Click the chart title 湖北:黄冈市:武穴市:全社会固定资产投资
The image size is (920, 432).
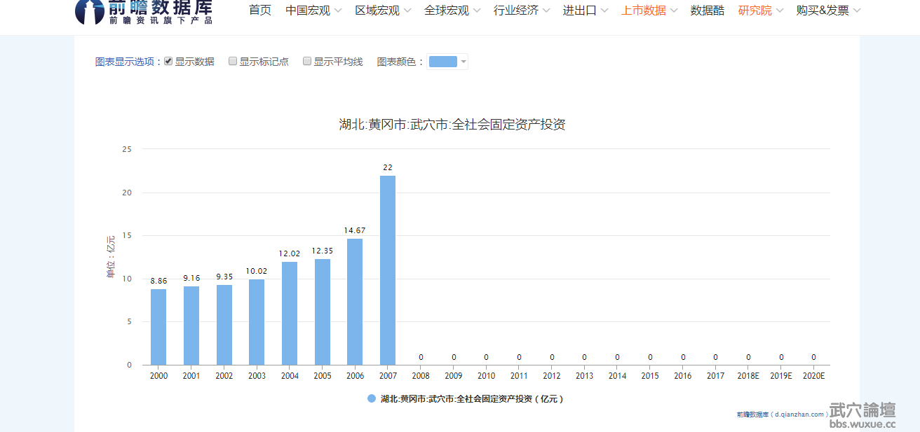tap(452, 125)
